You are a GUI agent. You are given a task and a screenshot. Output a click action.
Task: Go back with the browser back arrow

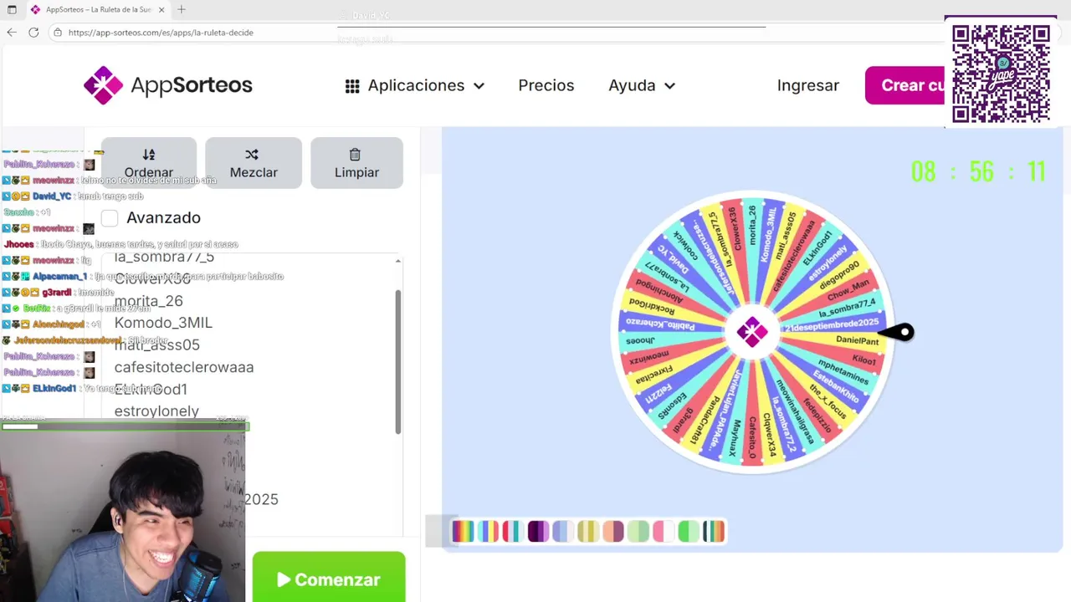point(11,33)
